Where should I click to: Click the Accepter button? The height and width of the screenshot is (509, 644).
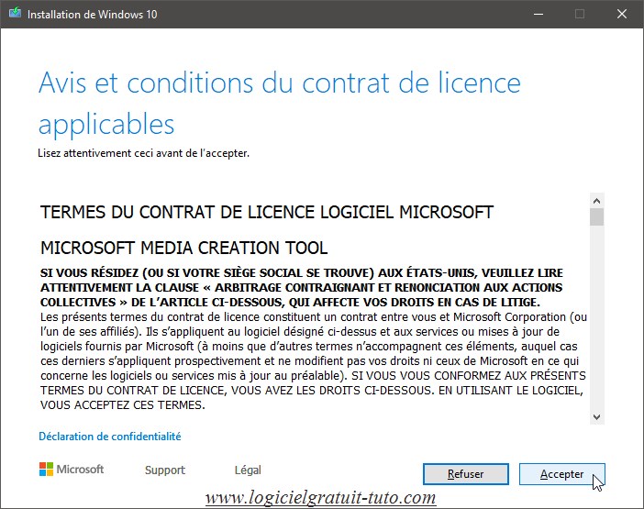[x=561, y=474]
